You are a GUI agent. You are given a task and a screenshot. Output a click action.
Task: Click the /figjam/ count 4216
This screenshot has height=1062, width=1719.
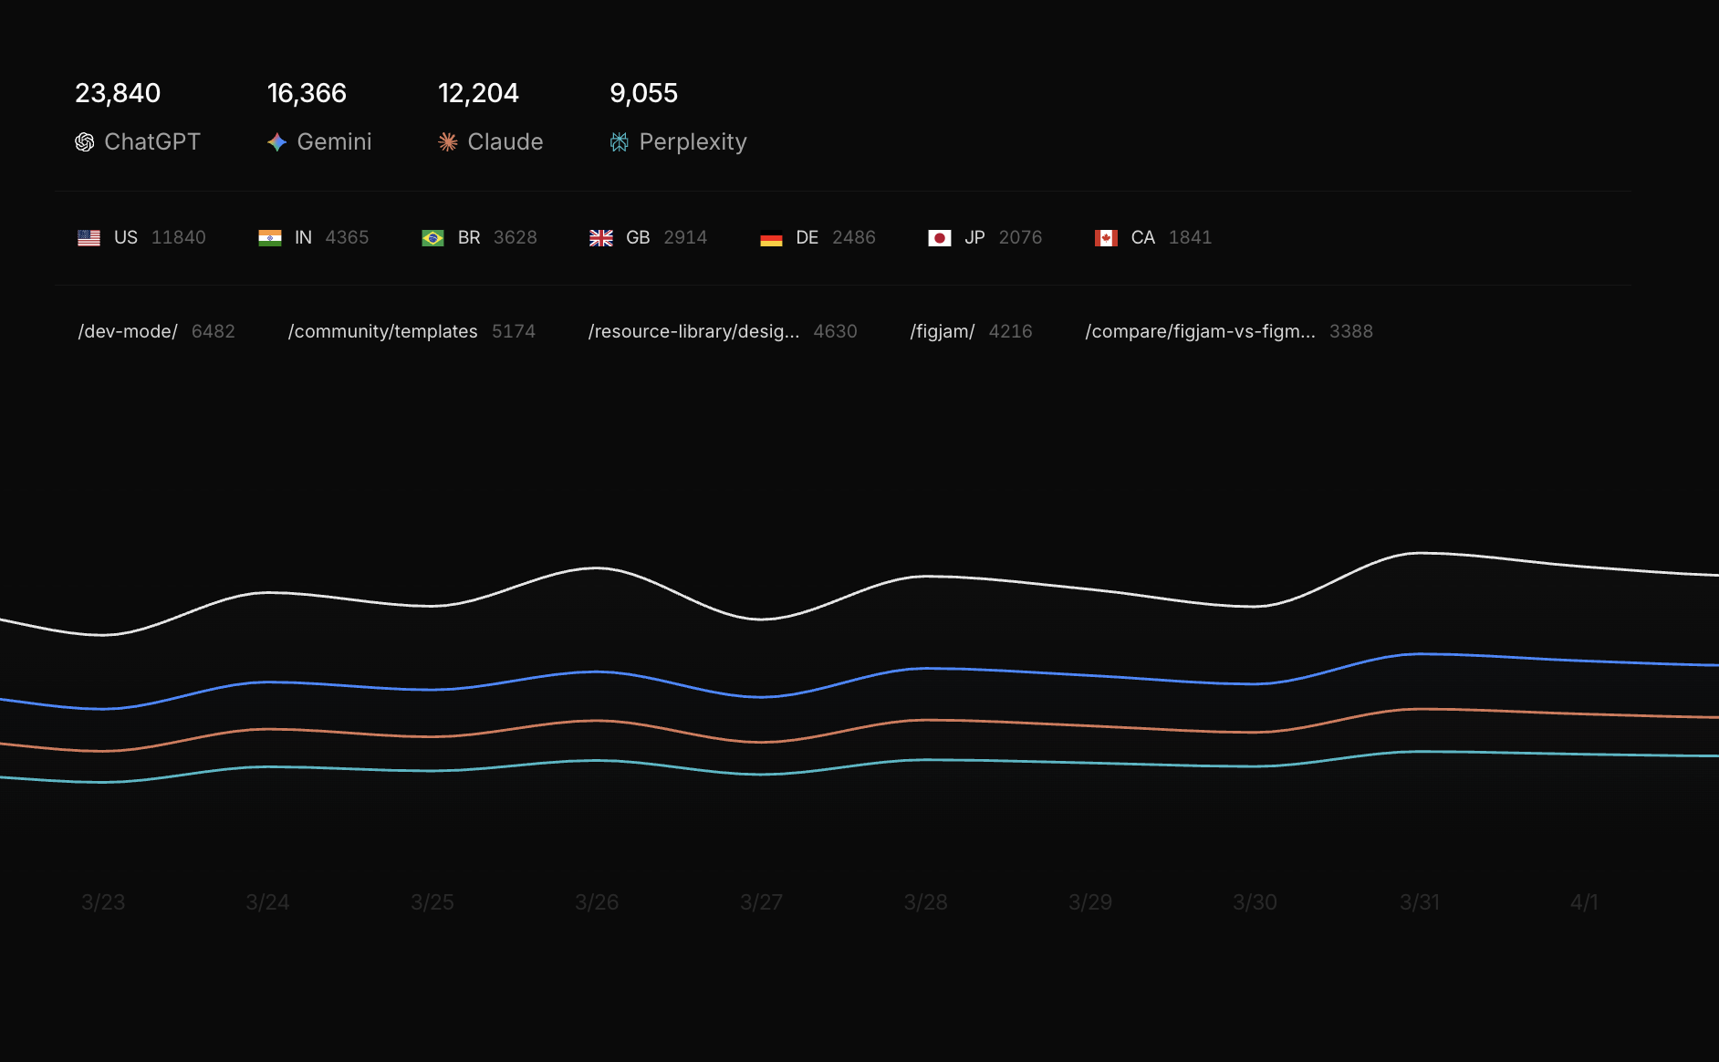click(1011, 332)
